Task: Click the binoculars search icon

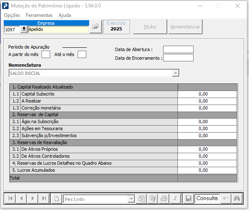Action: coord(237,198)
